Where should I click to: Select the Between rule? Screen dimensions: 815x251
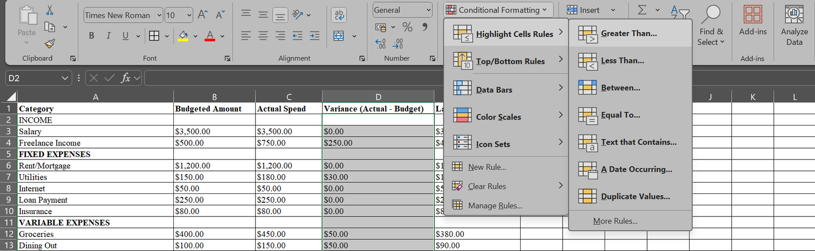[x=630, y=88]
